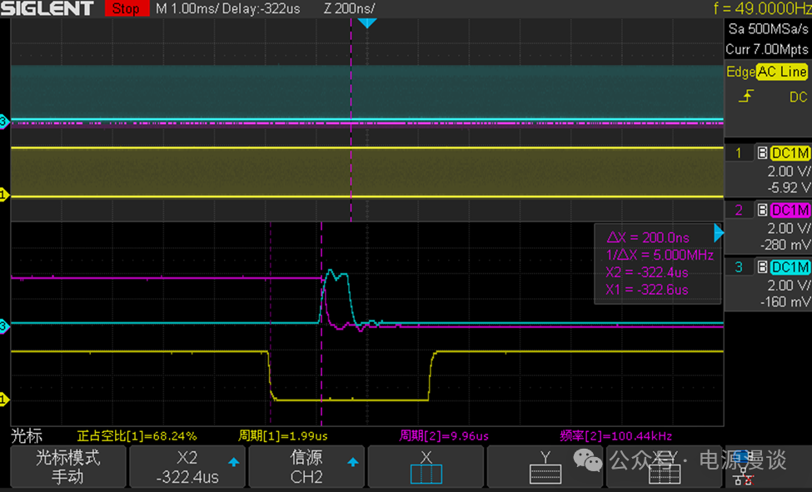Select the X vertical cursors icon softkey
812x492 pixels.
click(426, 467)
